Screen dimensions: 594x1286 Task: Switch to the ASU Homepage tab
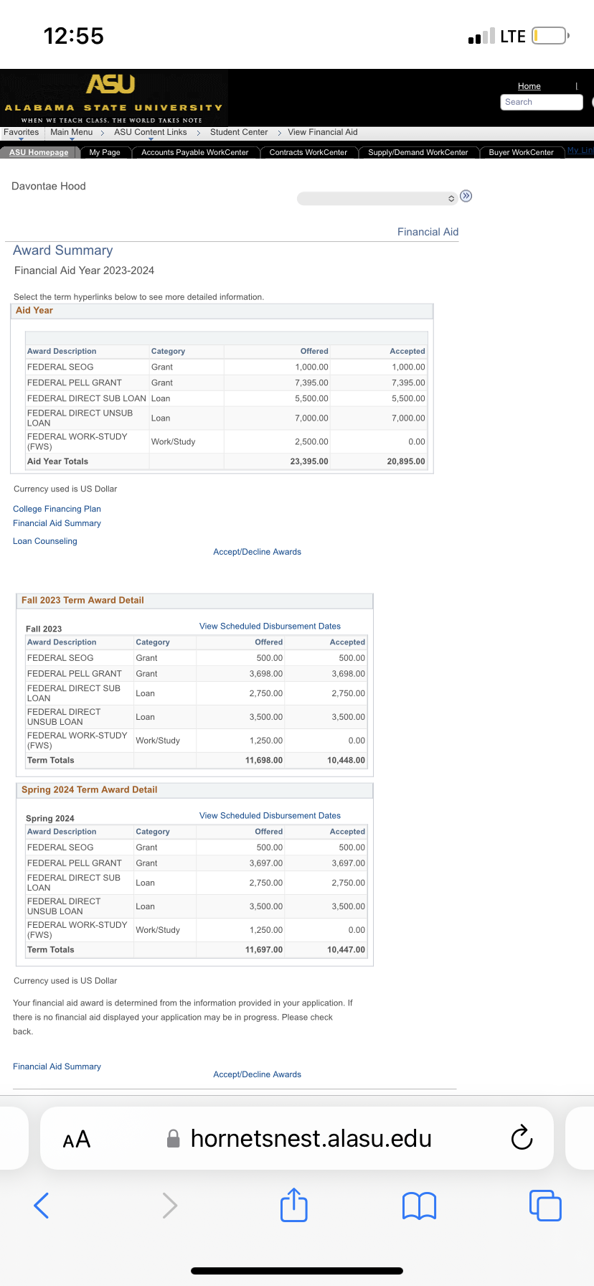coord(39,152)
